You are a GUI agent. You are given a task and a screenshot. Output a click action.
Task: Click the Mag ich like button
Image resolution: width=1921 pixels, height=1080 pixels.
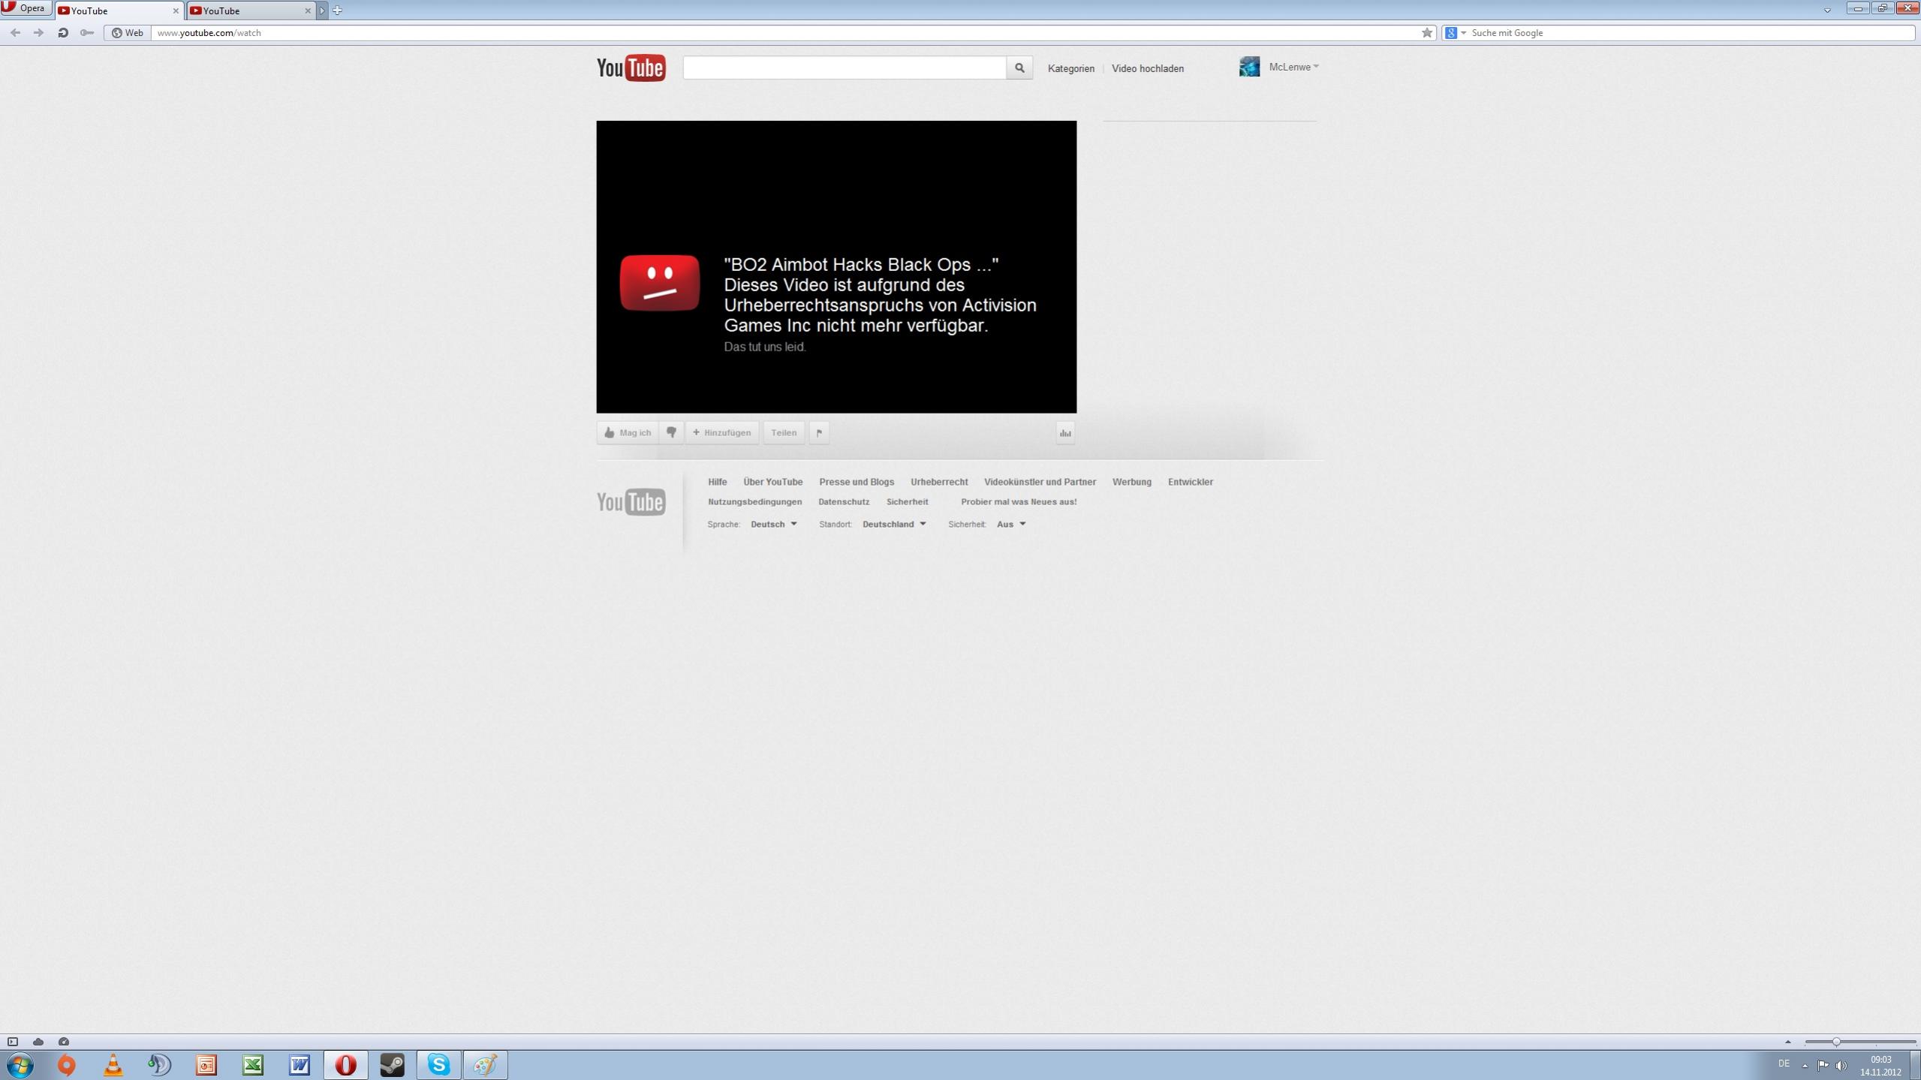628,432
